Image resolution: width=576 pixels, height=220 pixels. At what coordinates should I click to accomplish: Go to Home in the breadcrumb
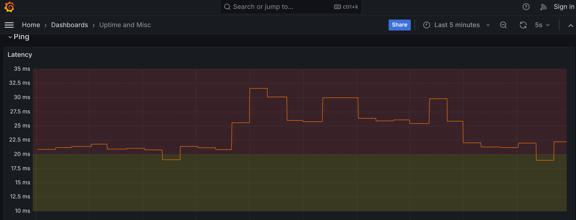click(31, 25)
